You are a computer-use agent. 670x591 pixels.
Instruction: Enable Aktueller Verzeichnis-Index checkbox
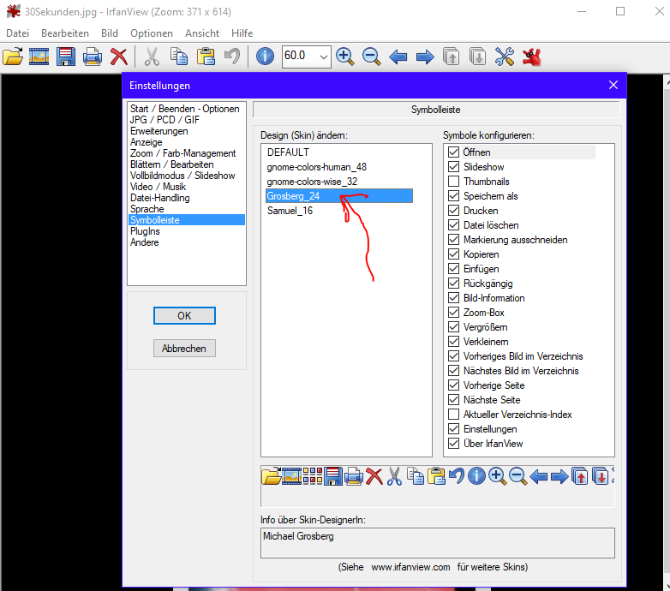point(453,415)
